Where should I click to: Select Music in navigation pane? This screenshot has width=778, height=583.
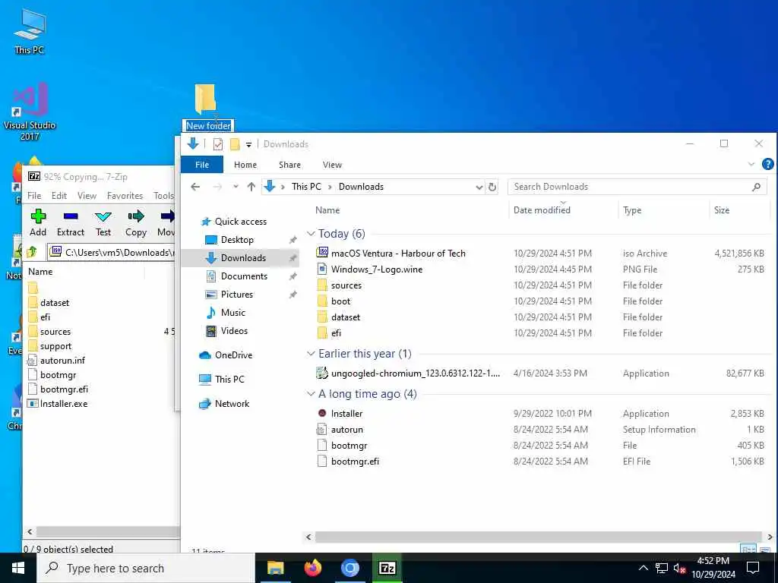[x=233, y=313]
